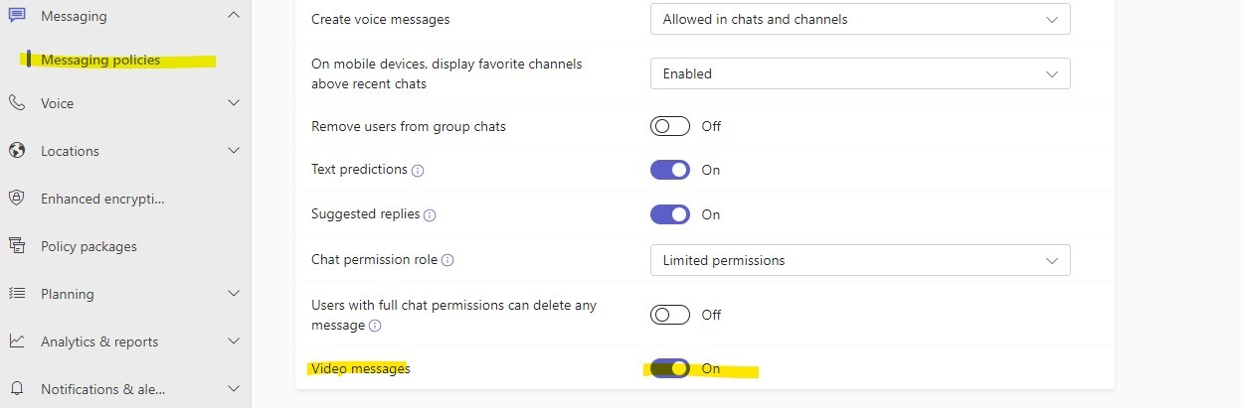This screenshot has height=408, width=1244.
Task: Click info icon beside Text predictions
Action: click(418, 171)
